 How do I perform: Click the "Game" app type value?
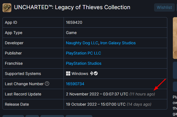point(71,33)
